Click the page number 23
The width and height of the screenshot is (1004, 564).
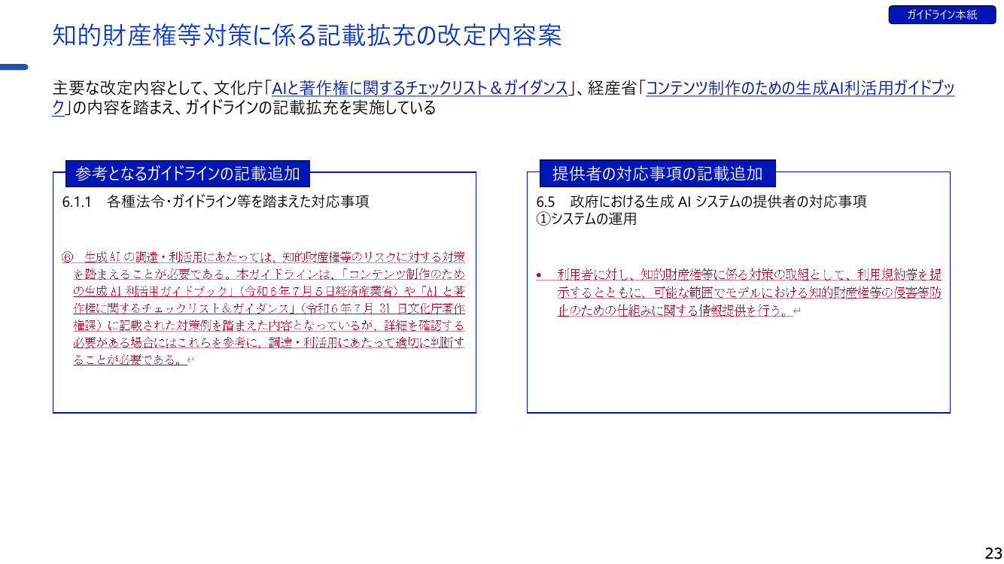993,553
